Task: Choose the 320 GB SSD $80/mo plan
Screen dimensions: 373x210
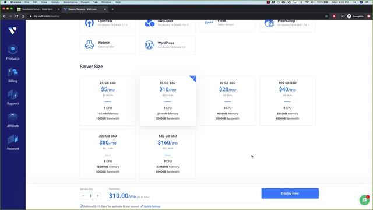Action: tap(108, 154)
